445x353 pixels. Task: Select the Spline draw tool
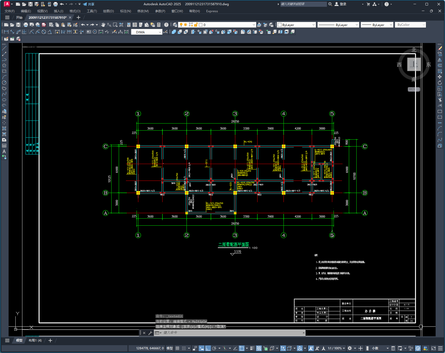tap(4, 94)
